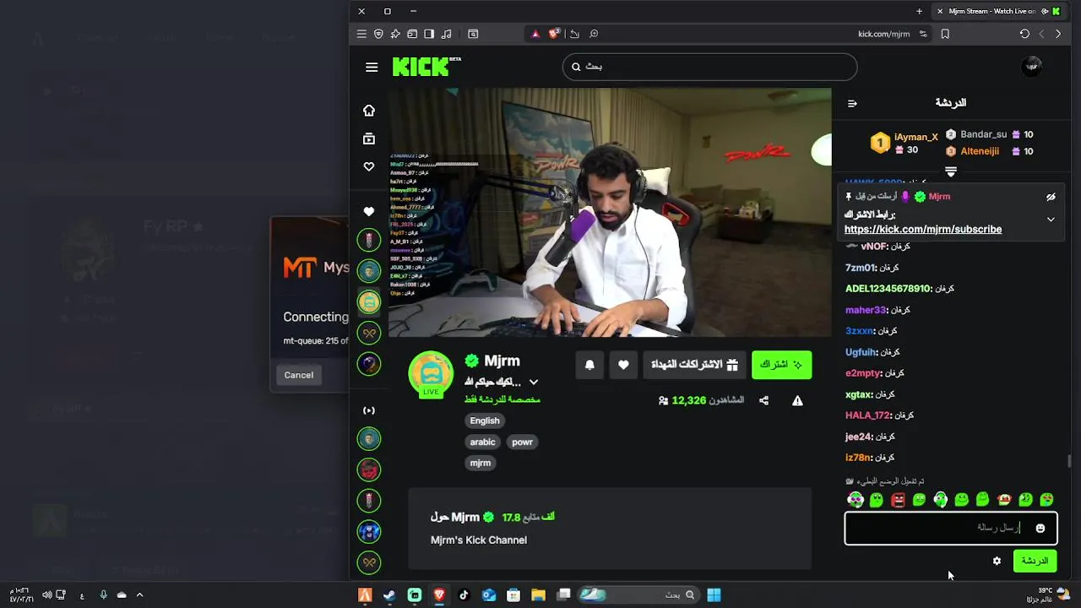Expand the stream title dropdown
This screenshot has width=1081, height=608.
pos(533,383)
